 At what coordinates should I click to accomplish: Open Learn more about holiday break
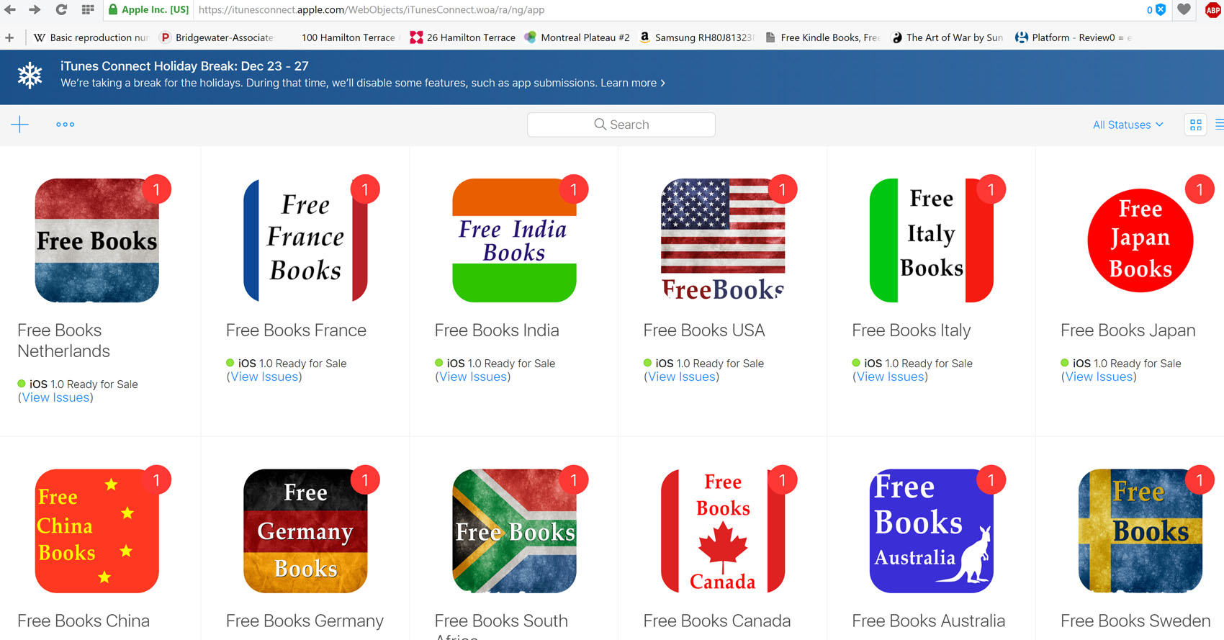pyautogui.click(x=633, y=83)
